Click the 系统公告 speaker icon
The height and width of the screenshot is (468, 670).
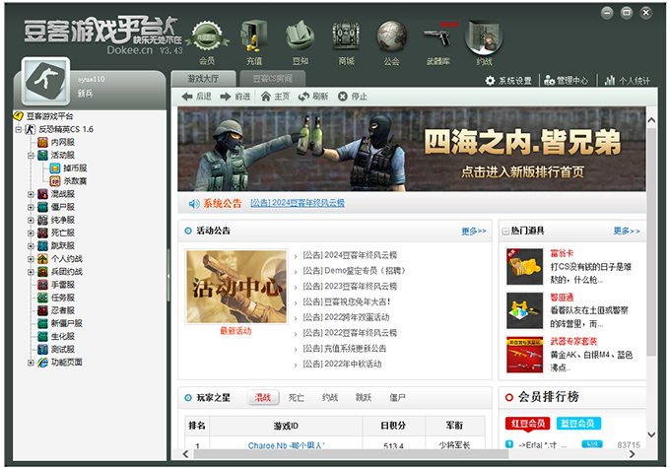pyautogui.click(x=194, y=204)
